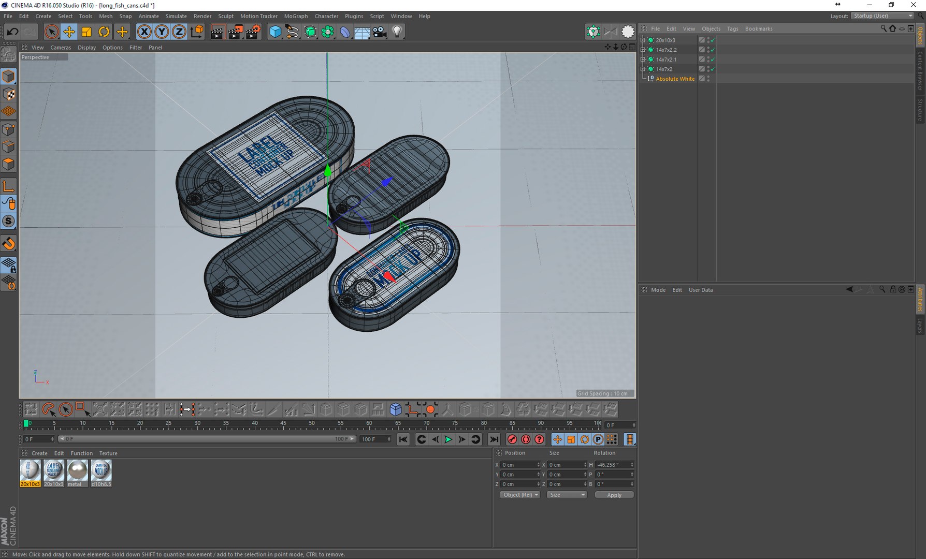926x559 pixels.
Task: Play the animation forward
Action: [448, 439]
